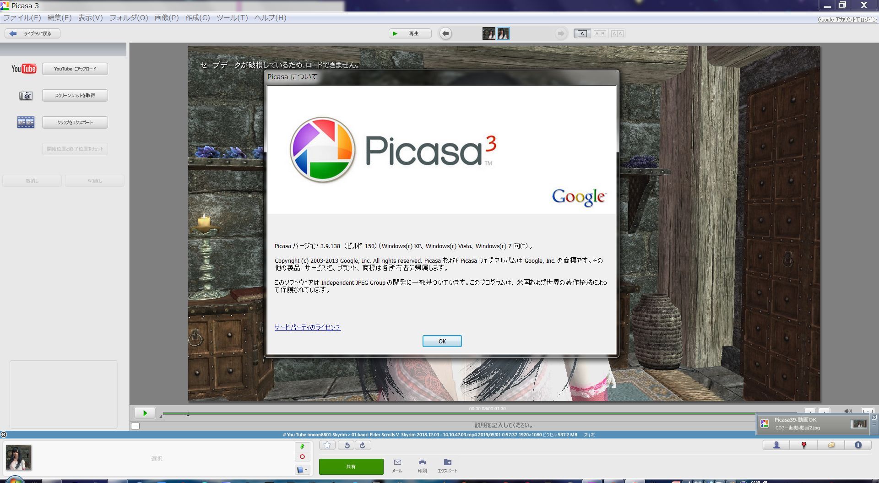This screenshot has height=483, width=879.
Task: Toggle the green pin hold icon
Action: pos(302,446)
